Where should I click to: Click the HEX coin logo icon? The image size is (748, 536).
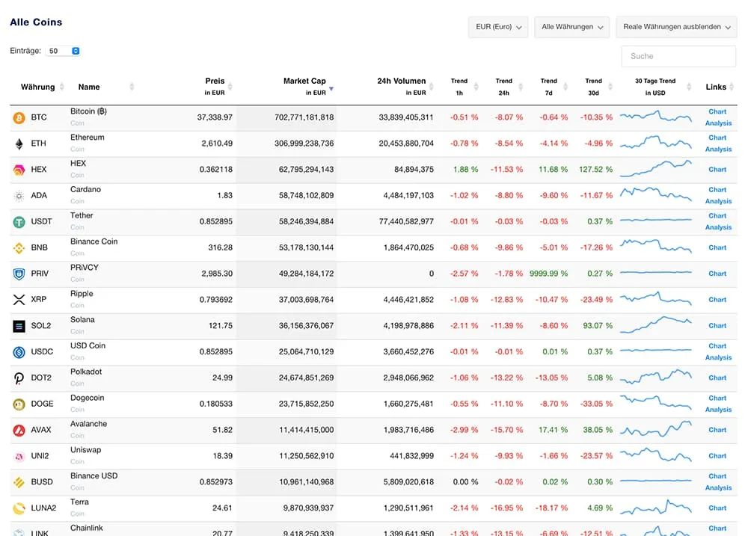coord(19,170)
